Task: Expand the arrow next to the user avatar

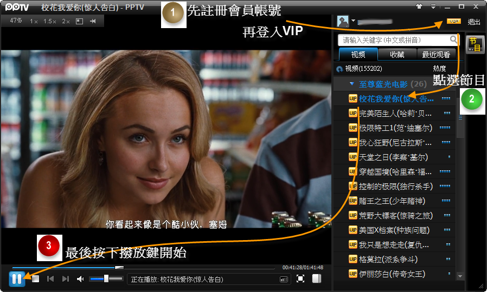Action: click(353, 21)
